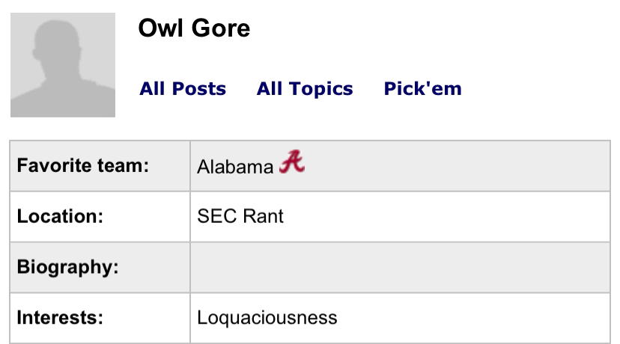The height and width of the screenshot is (344, 620).
Task: Click the Location label
Action: (59, 216)
